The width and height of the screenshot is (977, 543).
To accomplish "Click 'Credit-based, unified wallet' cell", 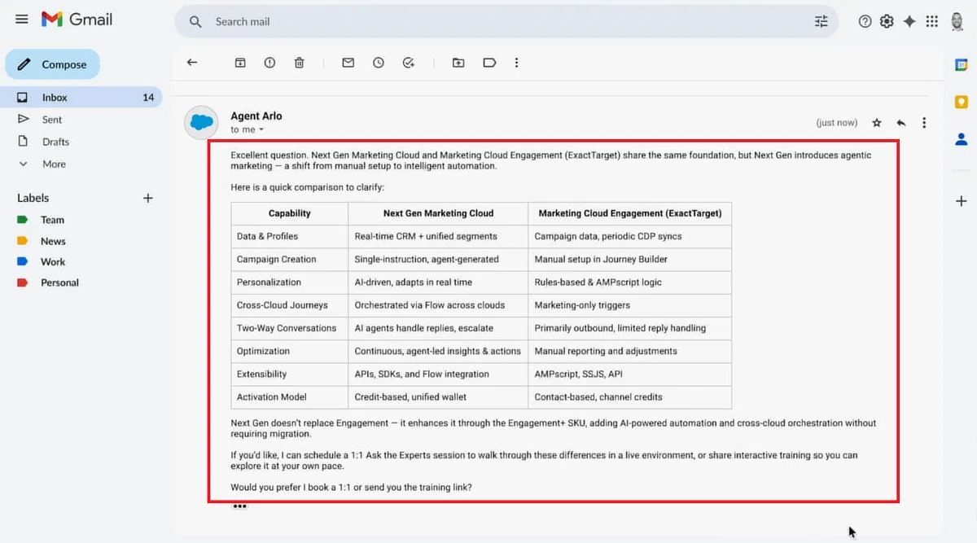I will [438, 397].
